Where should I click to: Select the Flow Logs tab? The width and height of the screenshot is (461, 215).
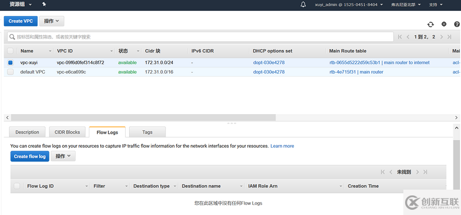tap(107, 133)
